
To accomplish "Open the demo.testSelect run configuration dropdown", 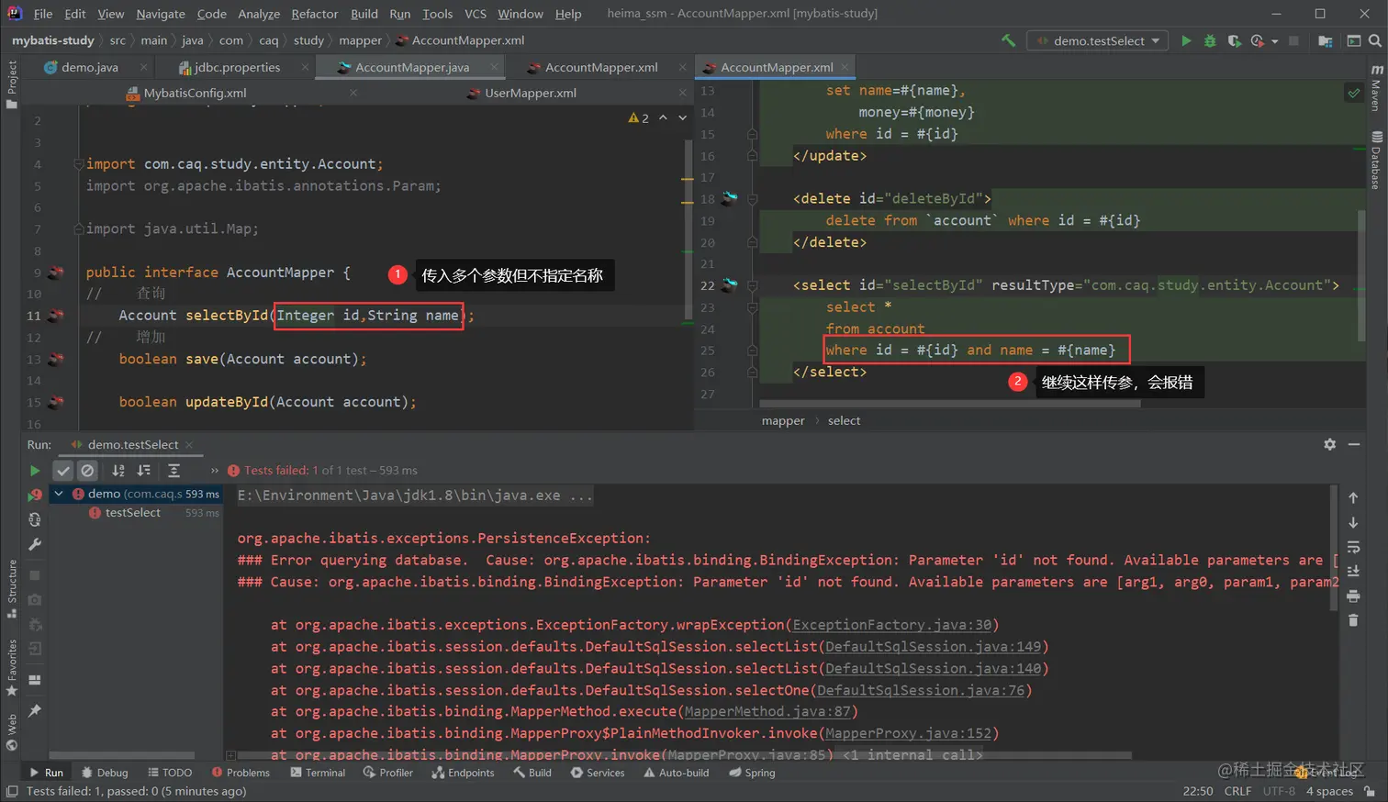I will pyautogui.click(x=1098, y=40).
